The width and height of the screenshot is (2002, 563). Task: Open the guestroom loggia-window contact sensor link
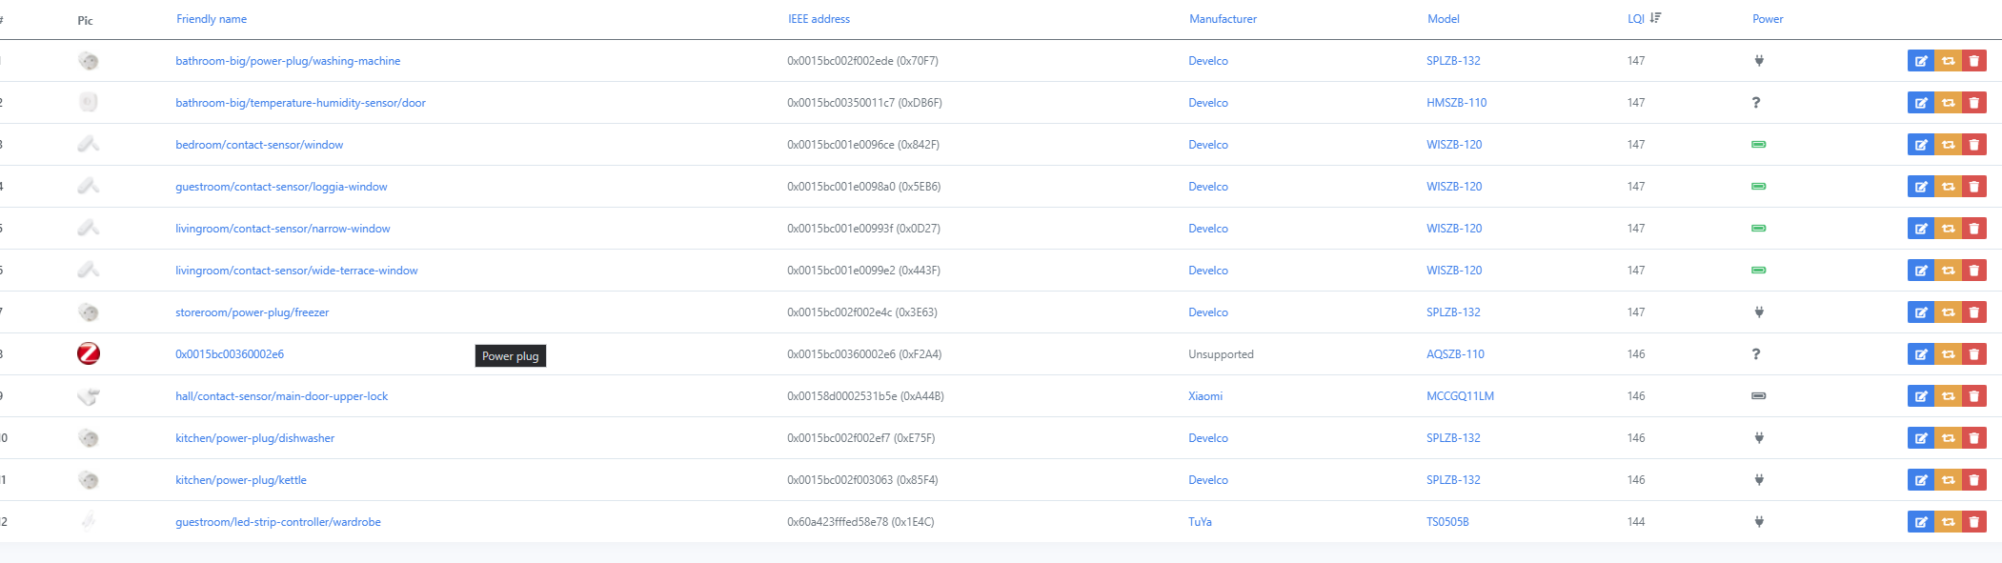(x=281, y=187)
